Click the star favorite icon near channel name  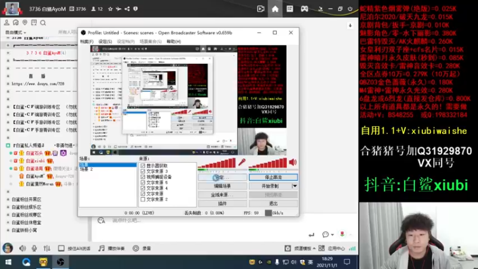[x=110, y=9]
